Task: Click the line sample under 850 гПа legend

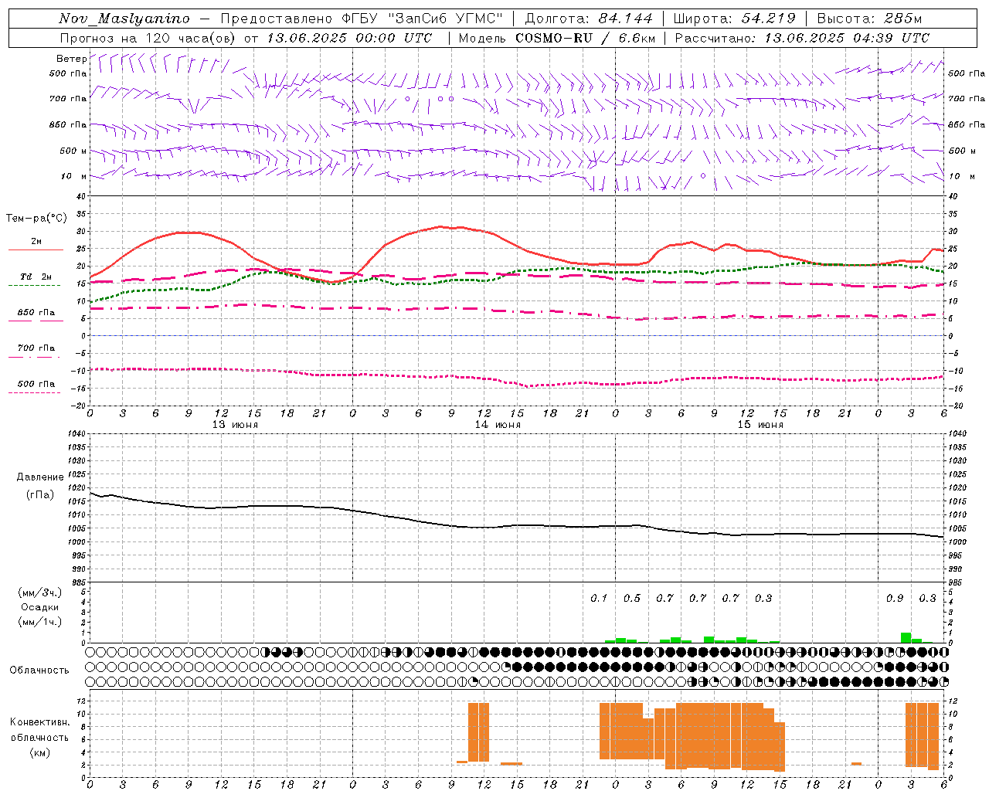Action: [x=36, y=321]
